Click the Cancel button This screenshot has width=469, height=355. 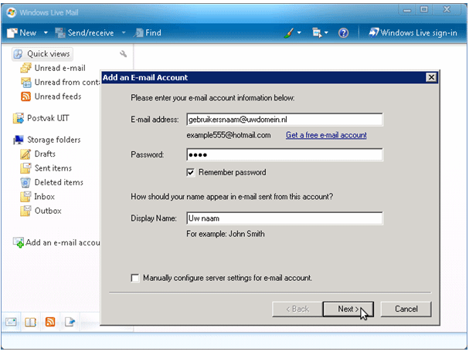tap(406, 309)
